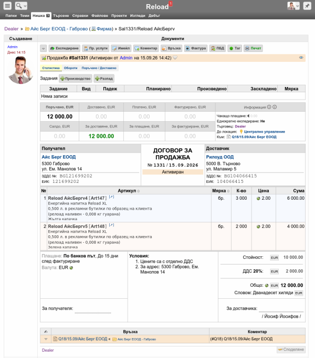Viewport: 315px width, 358px height.
Task: Click the edit icon in Връзка table header
Action: tap(46, 332)
